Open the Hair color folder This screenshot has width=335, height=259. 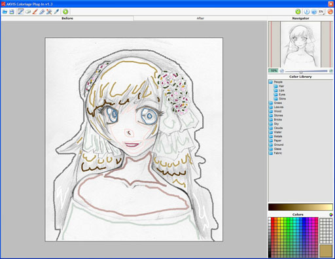(279, 86)
